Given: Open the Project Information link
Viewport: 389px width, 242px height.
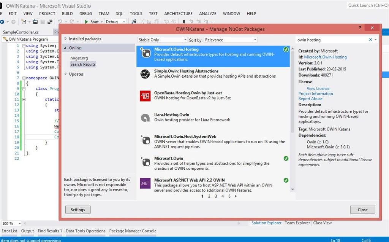Looking at the screenshot, I should [316, 94].
